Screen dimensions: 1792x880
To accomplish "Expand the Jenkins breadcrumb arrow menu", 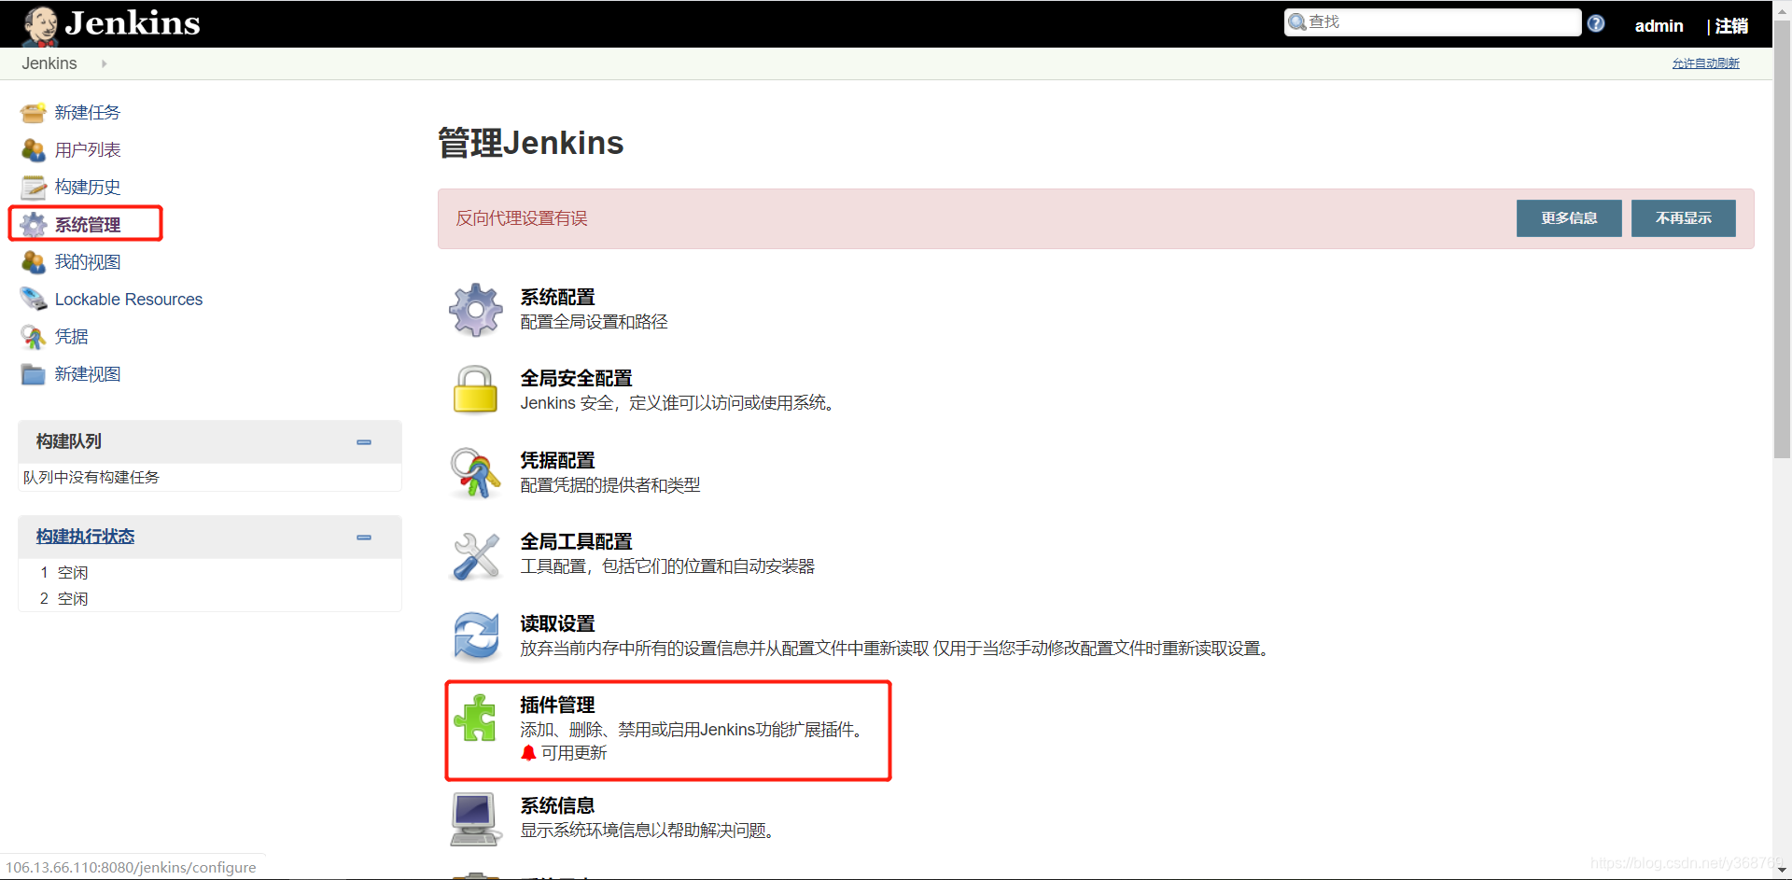I will point(104,63).
